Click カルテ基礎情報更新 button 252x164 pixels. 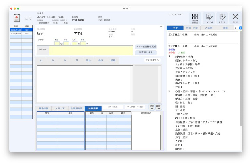[x=146, y=47]
